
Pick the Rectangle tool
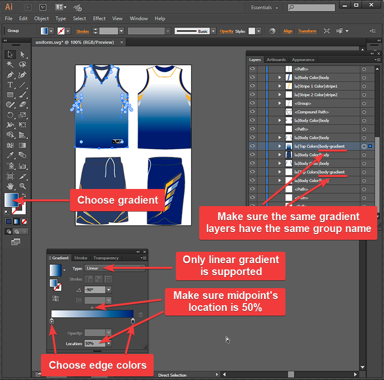click(x=10, y=95)
